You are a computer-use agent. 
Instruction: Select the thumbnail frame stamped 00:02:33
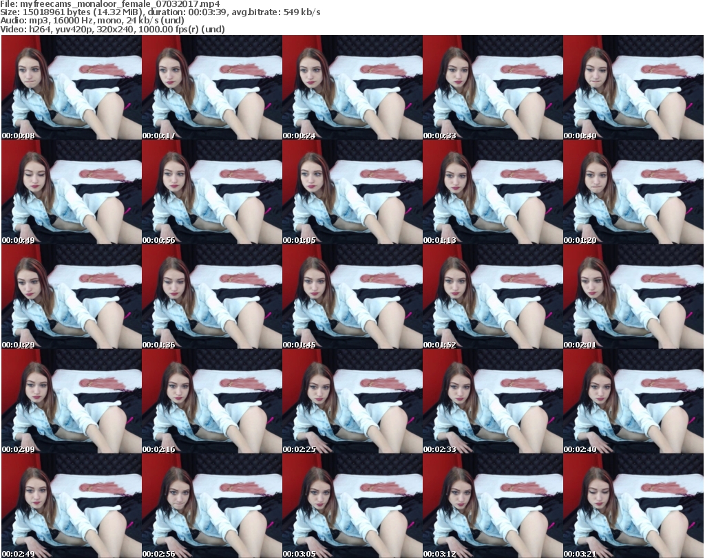pyautogui.click(x=492, y=402)
